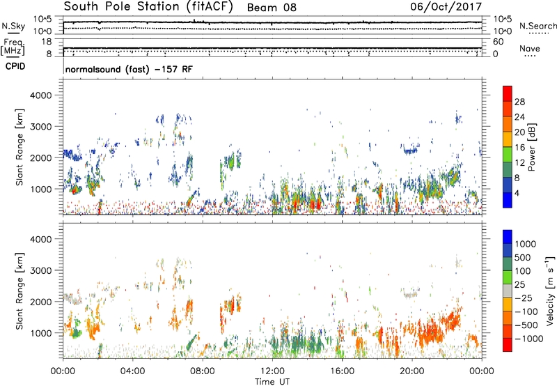Click the "08:00" time axis label
The height and width of the screenshot is (386, 557).
[203, 371]
